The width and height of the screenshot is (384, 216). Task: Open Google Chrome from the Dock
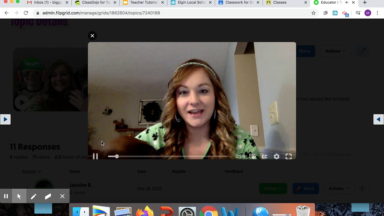209,211
